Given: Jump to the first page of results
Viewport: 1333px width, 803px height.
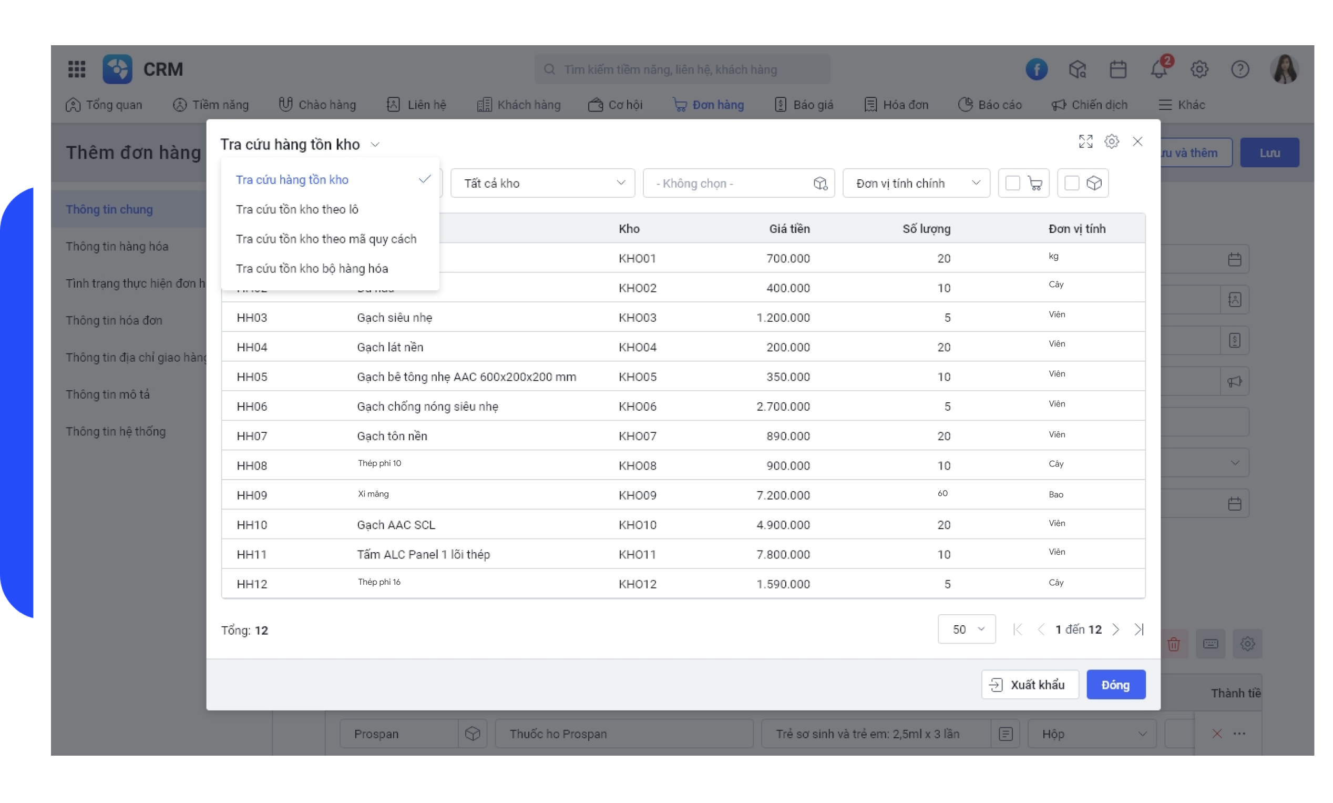Looking at the screenshot, I should 1017,629.
